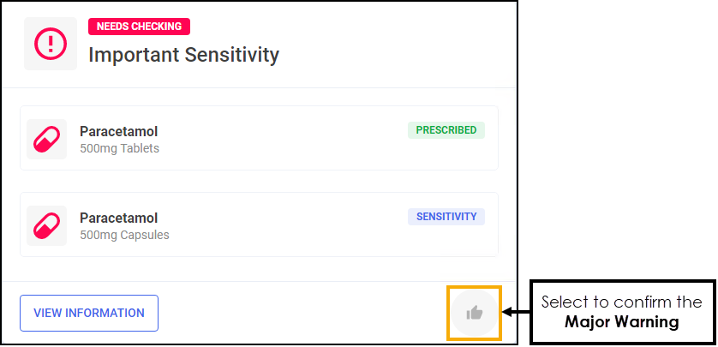Click the 'Select to confirm the' callout text

[621, 302]
